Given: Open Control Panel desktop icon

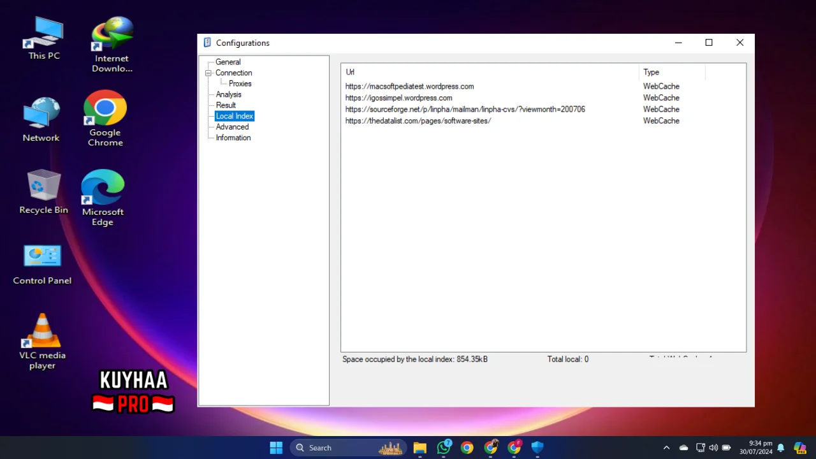Looking at the screenshot, I should (42, 264).
